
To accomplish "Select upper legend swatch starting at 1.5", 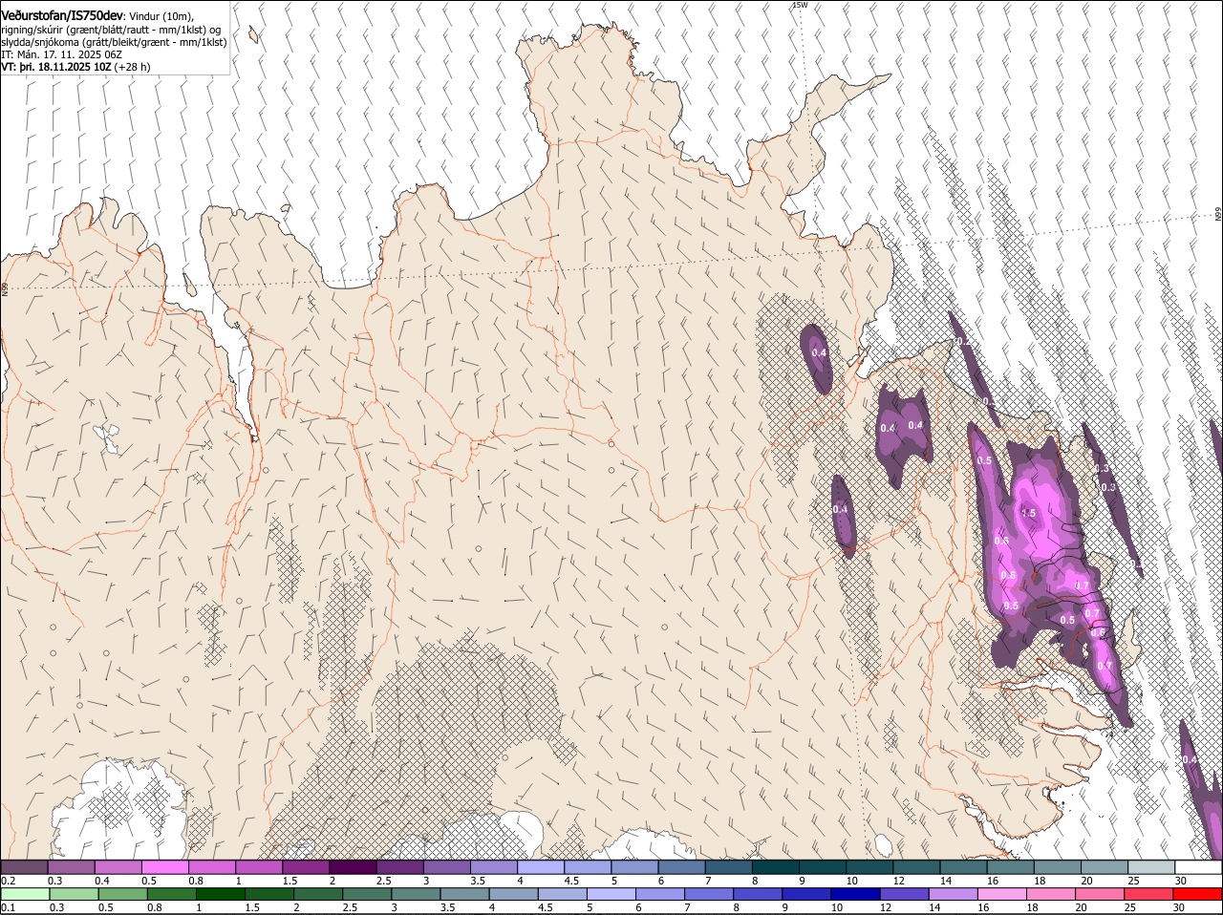I will (x=306, y=866).
